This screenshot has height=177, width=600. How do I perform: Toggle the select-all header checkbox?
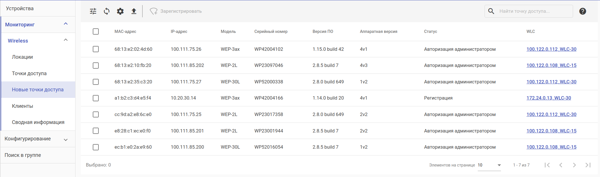click(96, 31)
